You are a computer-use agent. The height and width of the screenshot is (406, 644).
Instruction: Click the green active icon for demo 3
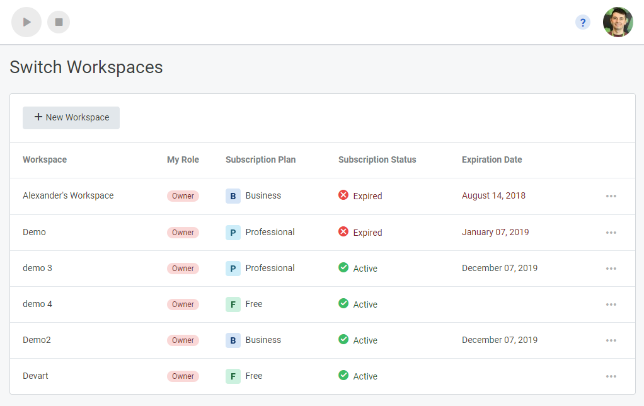pos(343,267)
